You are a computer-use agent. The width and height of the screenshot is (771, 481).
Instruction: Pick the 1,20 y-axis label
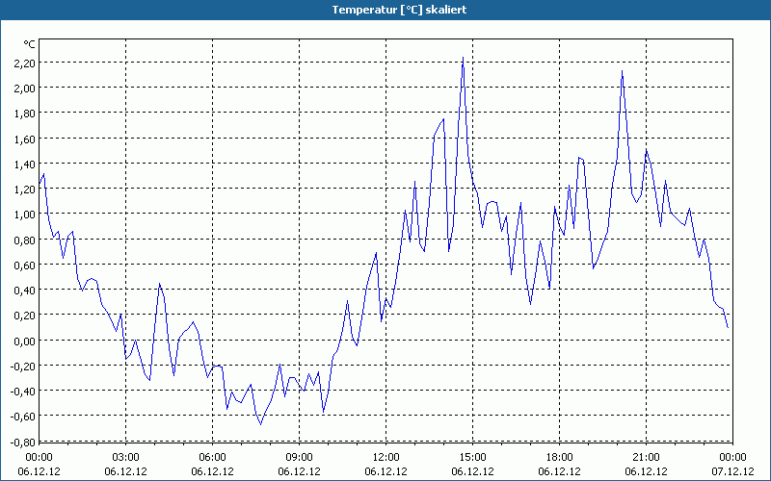point(26,190)
